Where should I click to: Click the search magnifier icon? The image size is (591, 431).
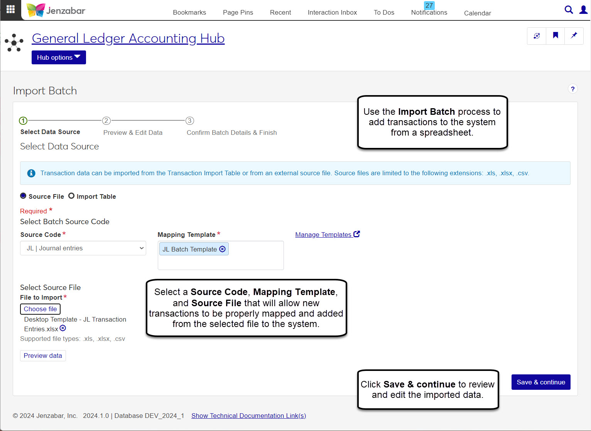[568, 10]
